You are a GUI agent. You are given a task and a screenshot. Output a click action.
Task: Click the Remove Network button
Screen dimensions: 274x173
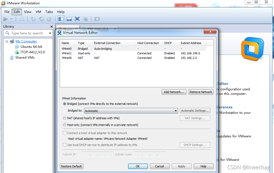click(201, 92)
